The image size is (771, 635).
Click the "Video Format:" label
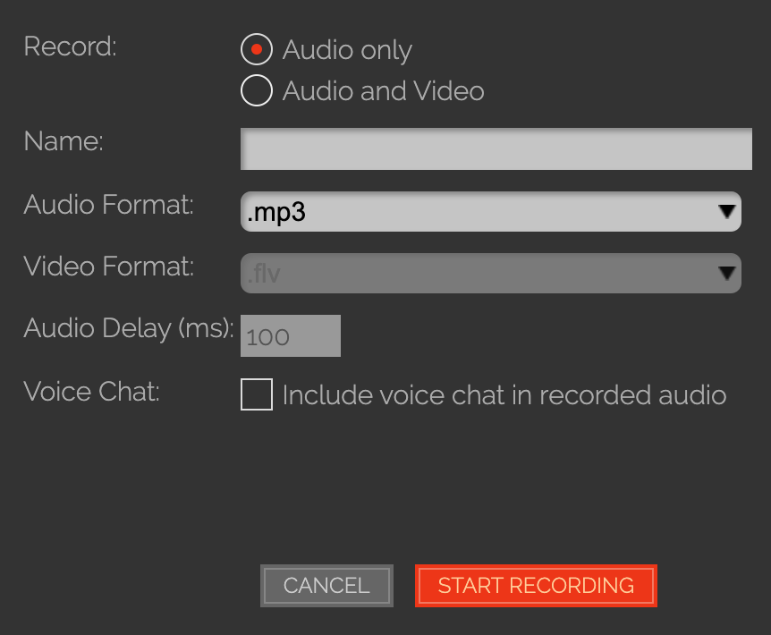click(x=108, y=267)
